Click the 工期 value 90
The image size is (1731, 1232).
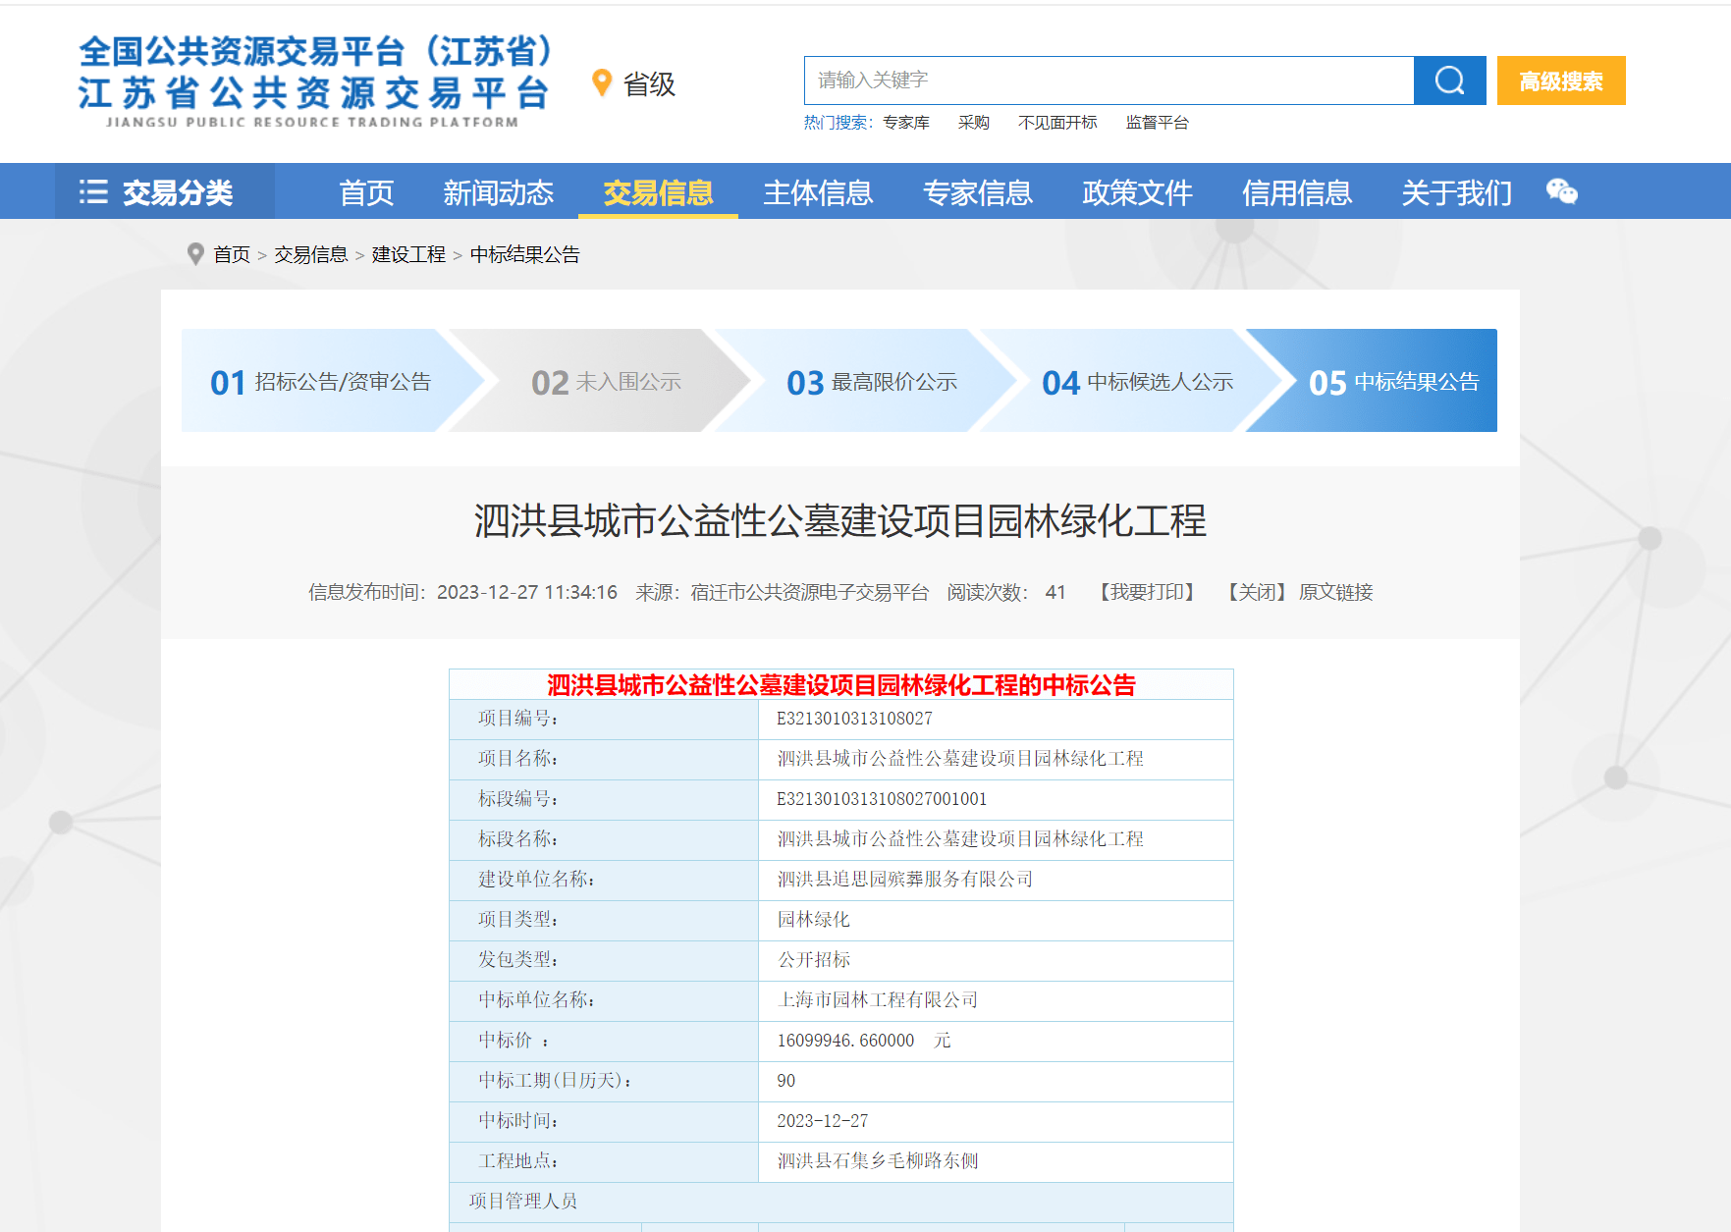(785, 1081)
